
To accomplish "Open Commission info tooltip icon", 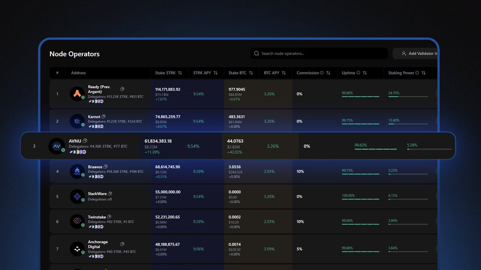I will pyautogui.click(x=322, y=73).
